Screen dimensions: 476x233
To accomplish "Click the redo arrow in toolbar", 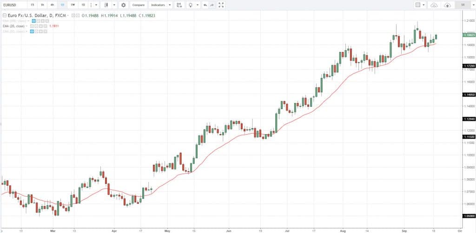I will click(x=212, y=5).
